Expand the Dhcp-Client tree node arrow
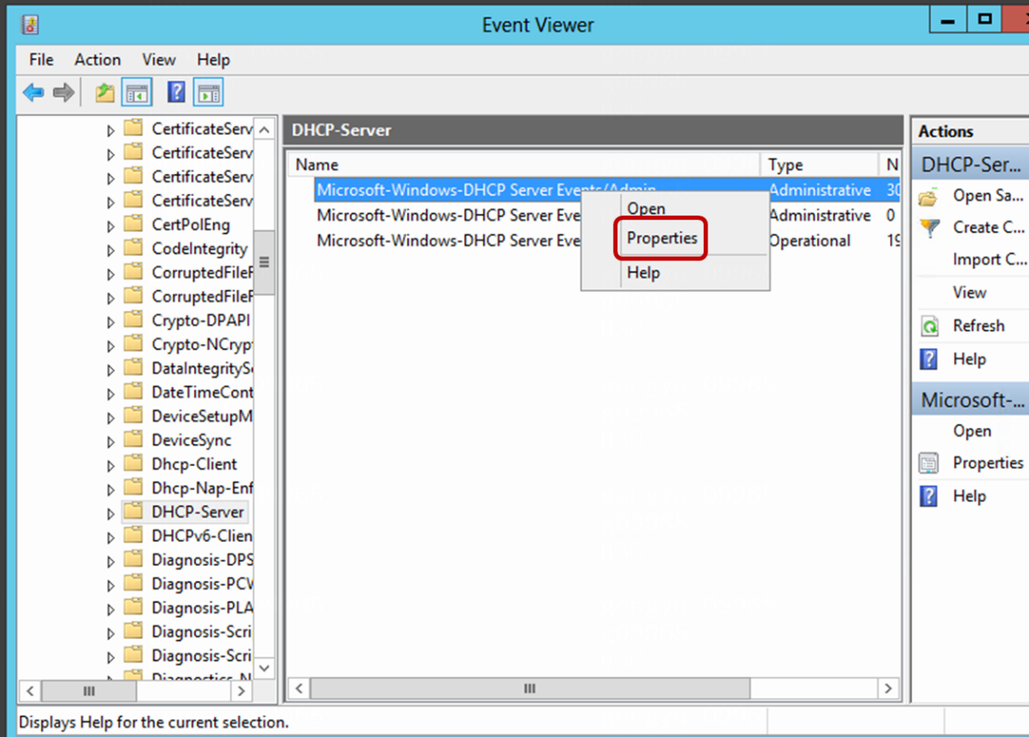1029x737 pixels. click(110, 466)
